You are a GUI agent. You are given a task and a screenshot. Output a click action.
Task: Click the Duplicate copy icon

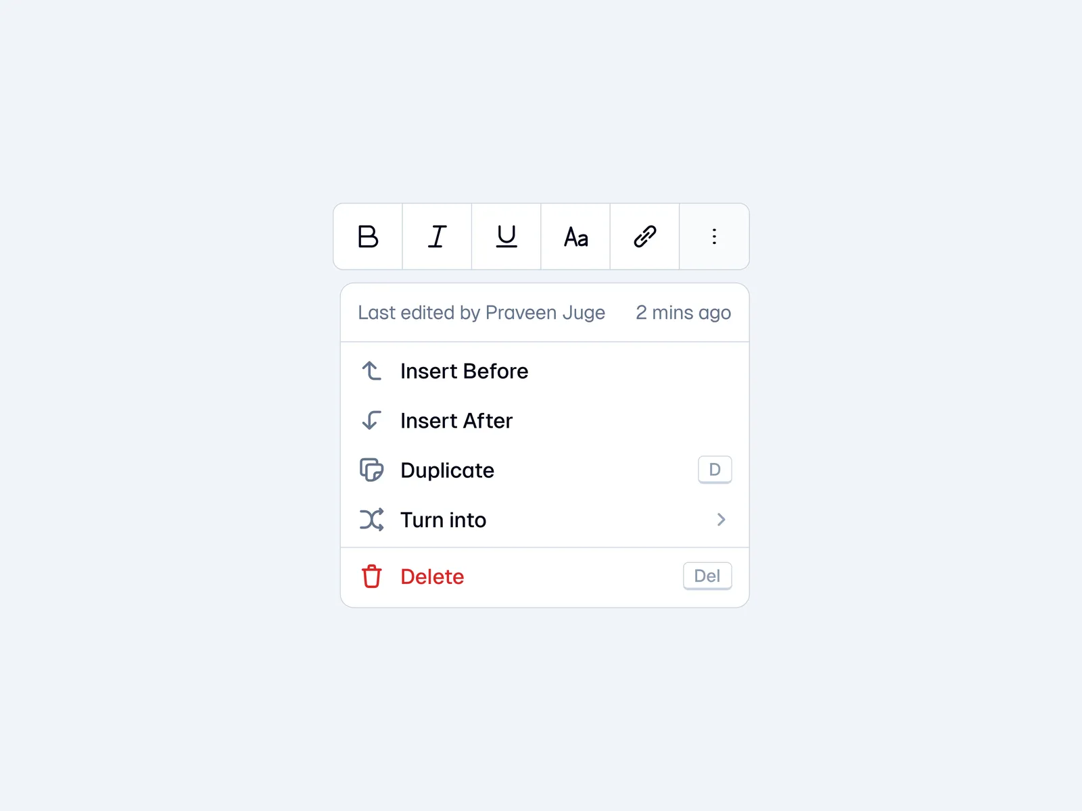371,470
